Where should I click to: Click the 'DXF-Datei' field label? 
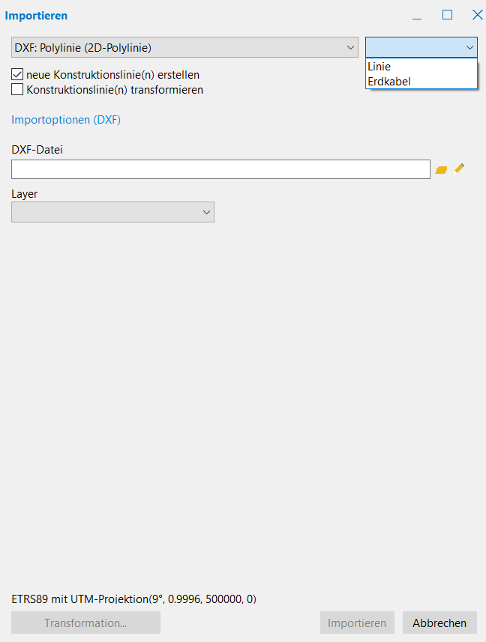point(37,150)
